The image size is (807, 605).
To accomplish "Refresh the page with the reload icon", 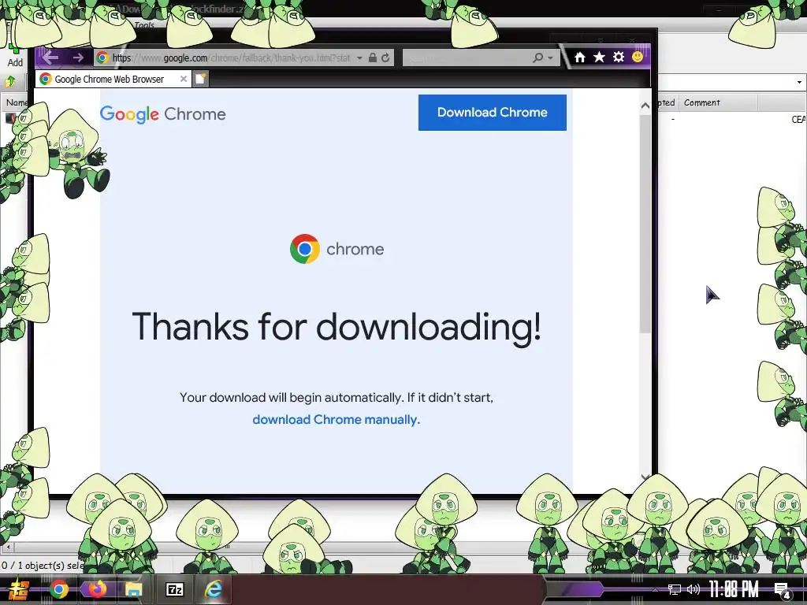I will pyautogui.click(x=385, y=58).
